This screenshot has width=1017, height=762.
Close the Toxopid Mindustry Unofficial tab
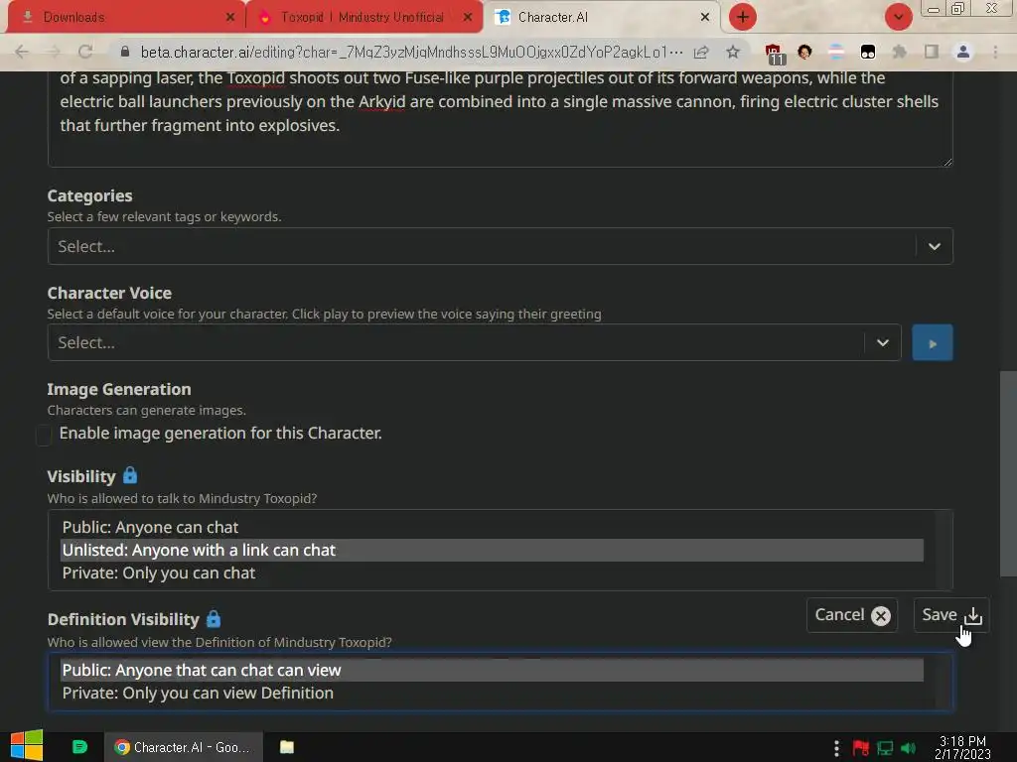(468, 18)
